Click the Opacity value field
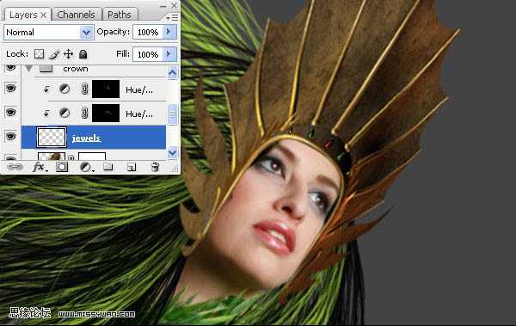This screenshot has width=516, height=326. pyautogui.click(x=148, y=33)
